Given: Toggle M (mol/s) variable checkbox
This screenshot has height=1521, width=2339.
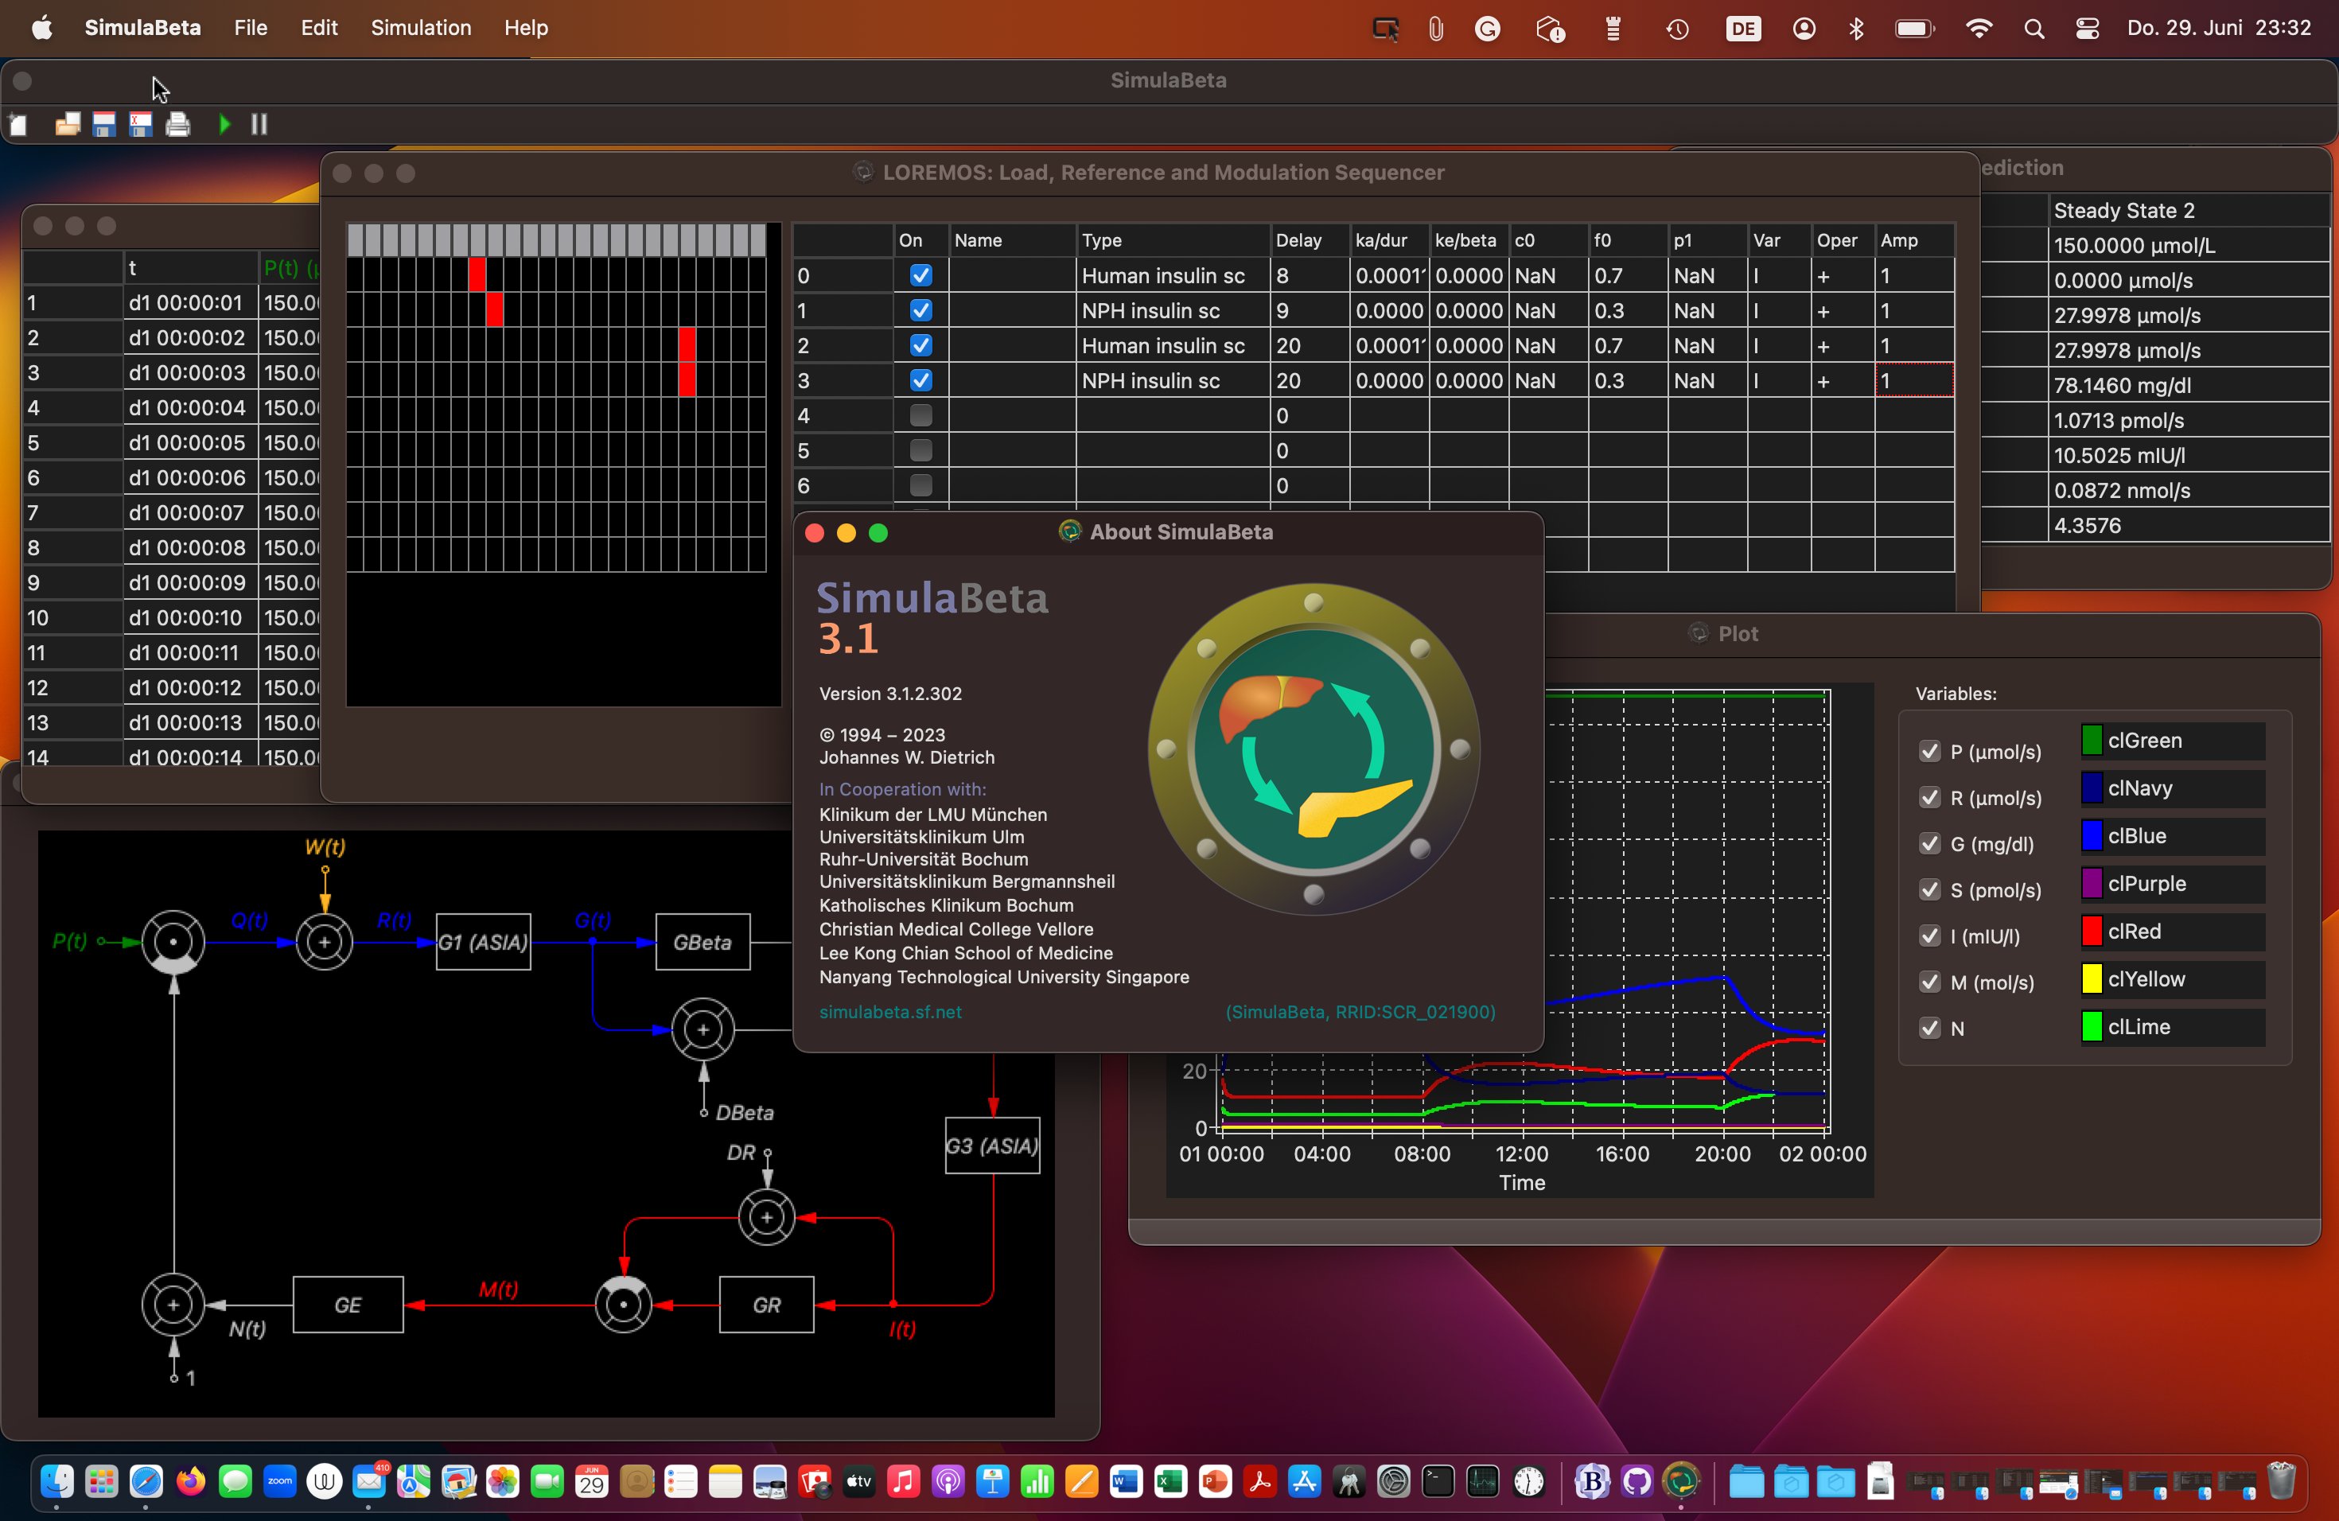Looking at the screenshot, I should click(1929, 982).
